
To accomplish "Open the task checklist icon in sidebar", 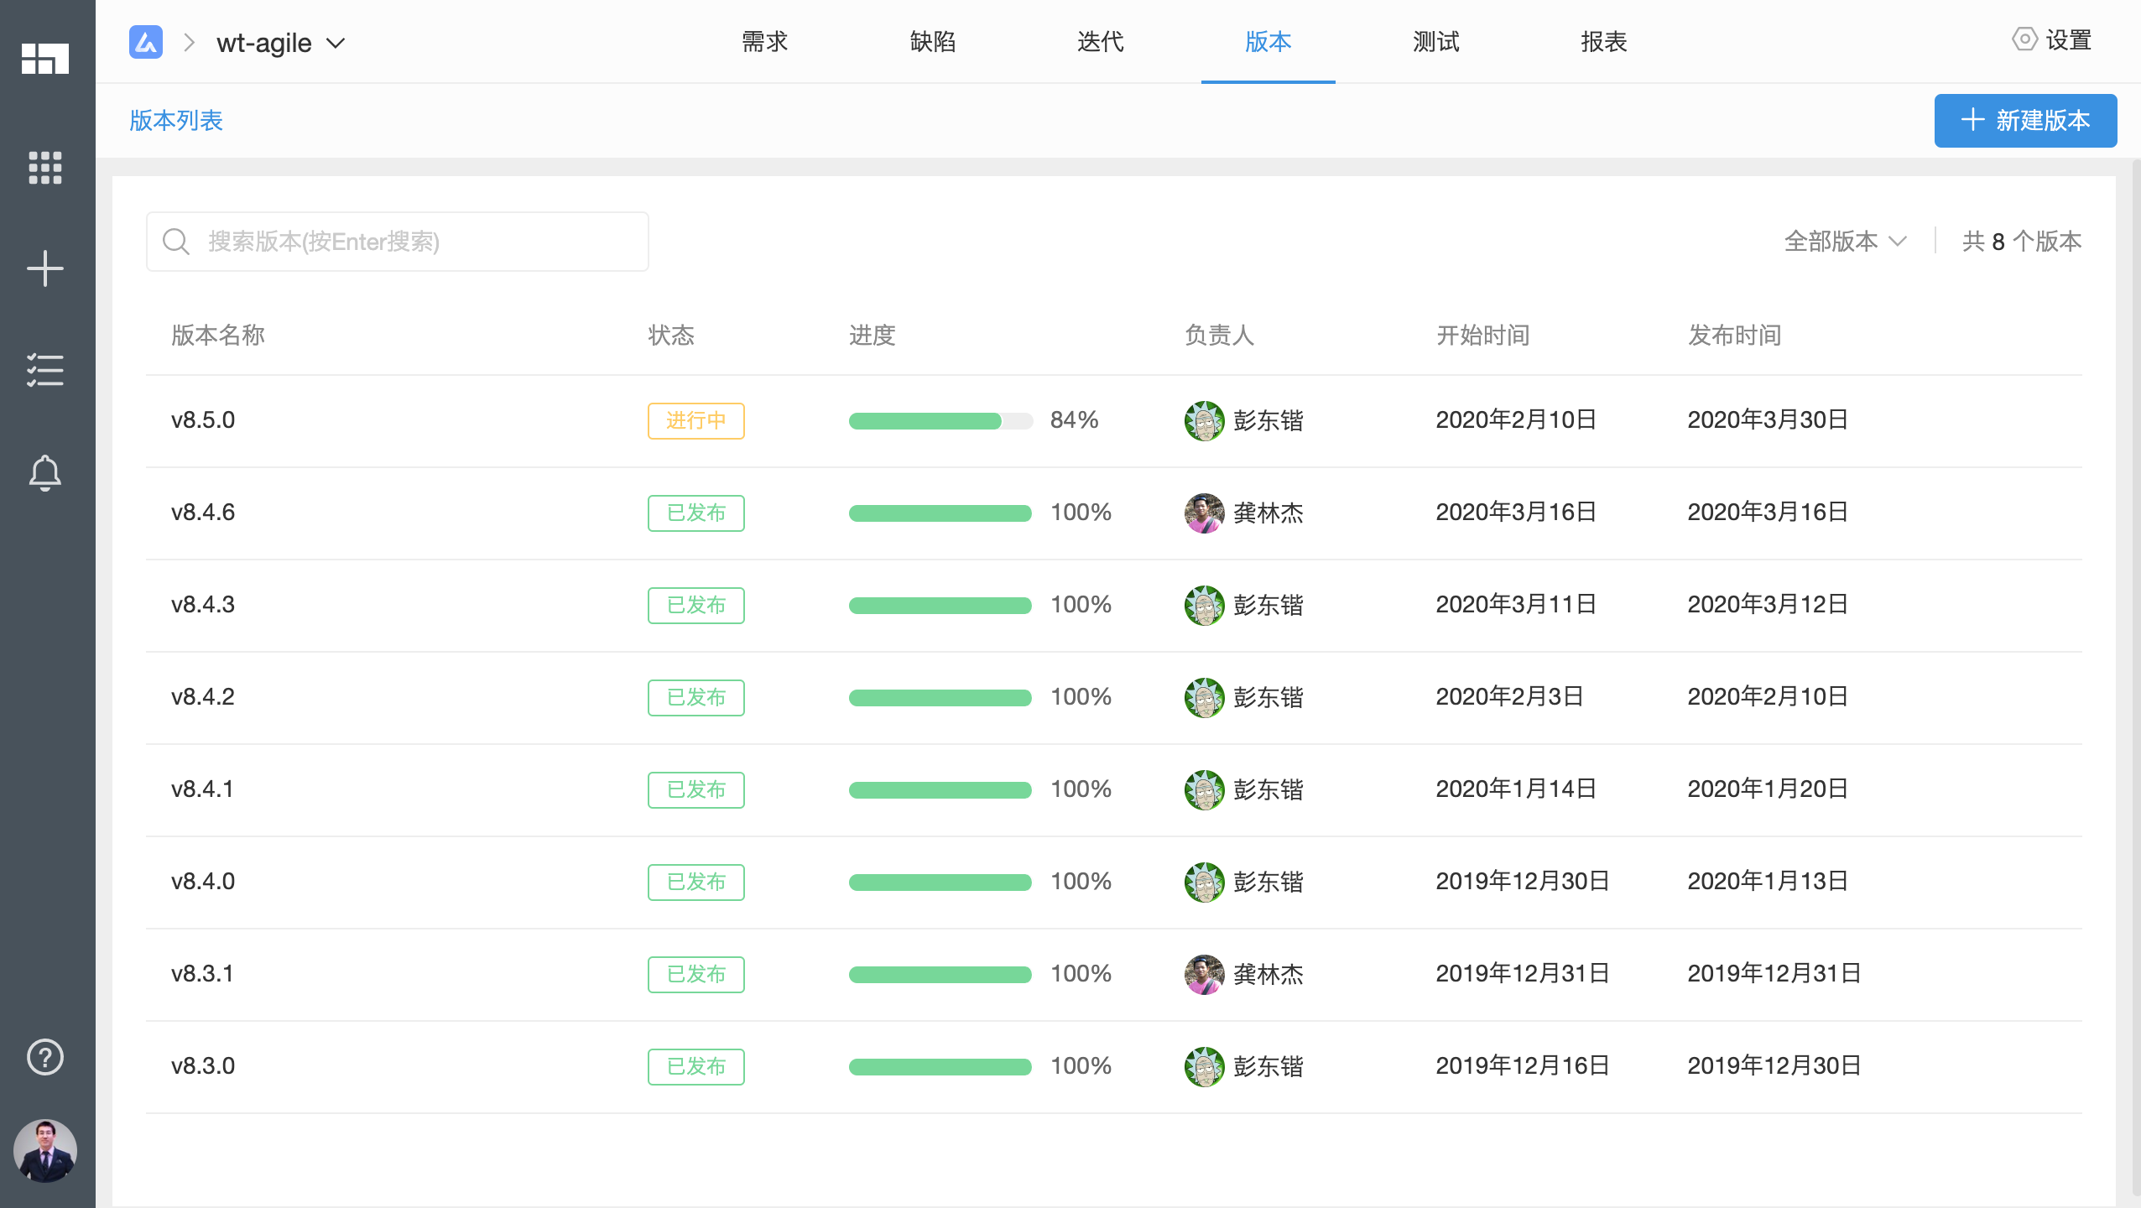I will [45, 370].
